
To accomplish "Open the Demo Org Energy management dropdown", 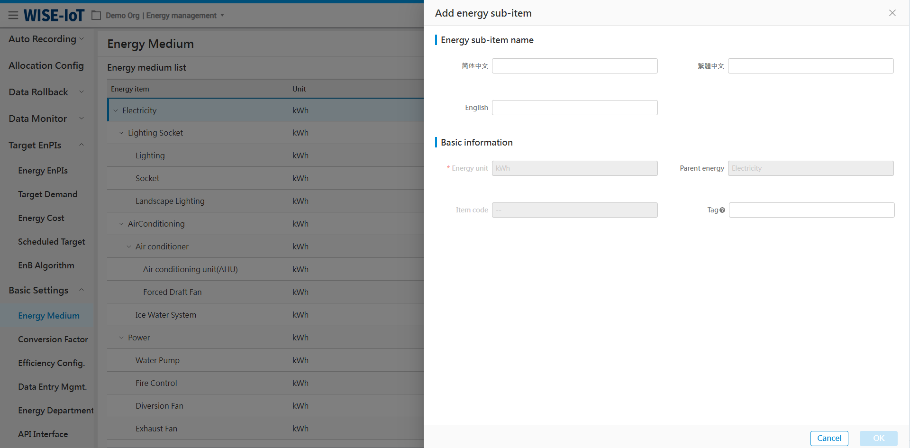I will point(222,16).
